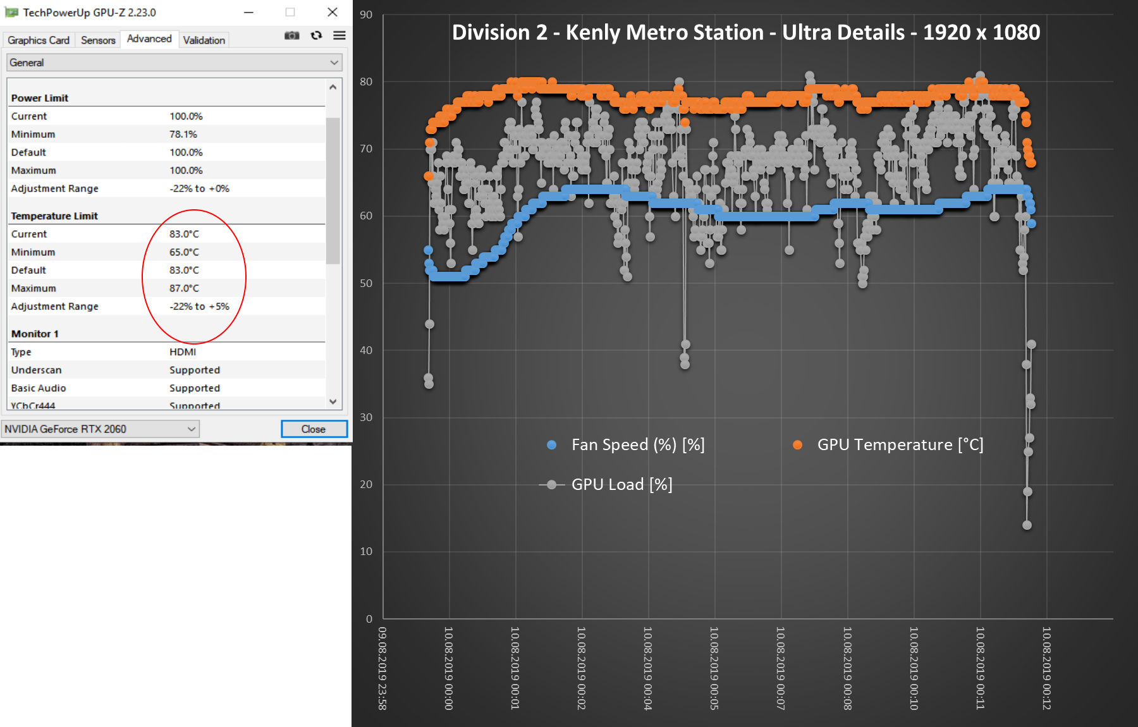The width and height of the screenshot is (1138, 727).
Task: Select Temperature Limit Current 83.0°C value
Action: pos(184,234)
